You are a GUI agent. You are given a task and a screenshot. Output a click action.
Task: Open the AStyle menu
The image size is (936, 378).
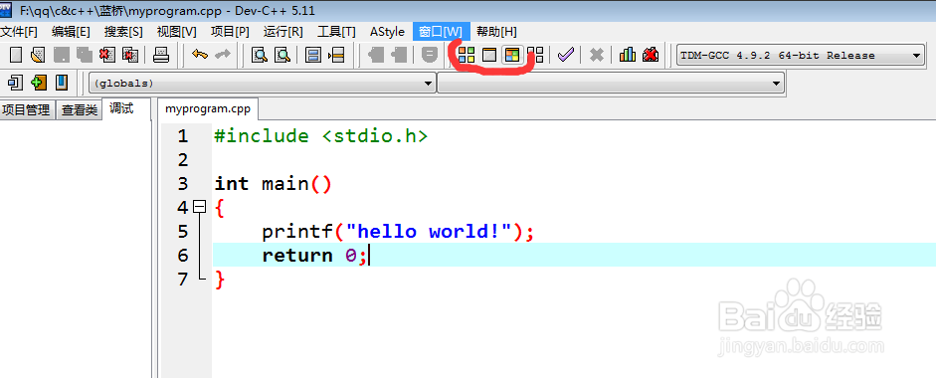pos(387,32)
